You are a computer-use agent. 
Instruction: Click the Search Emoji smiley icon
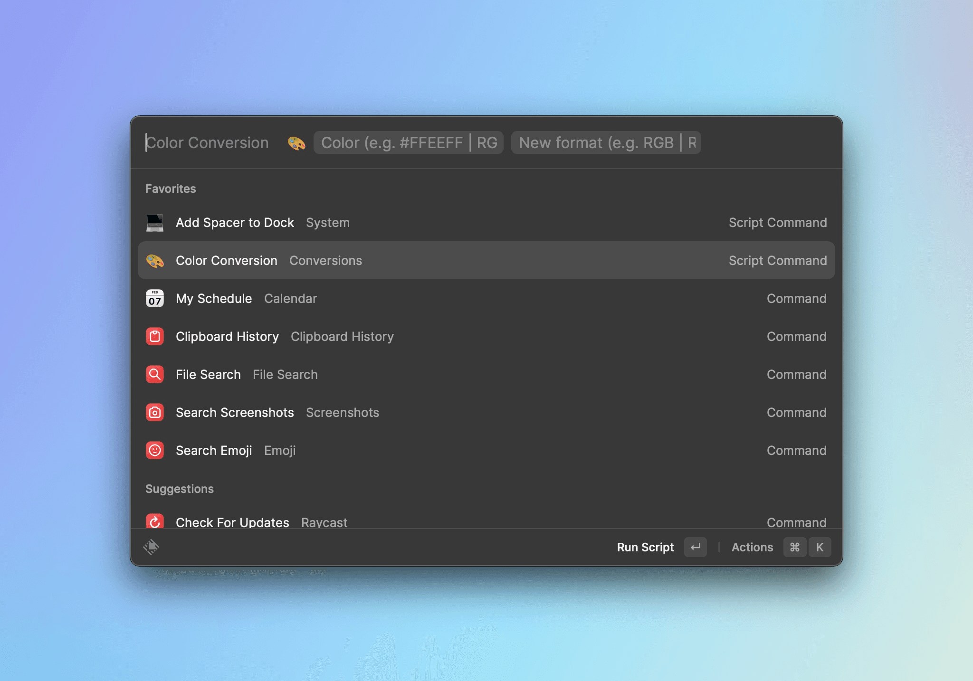tap(155, 451)
